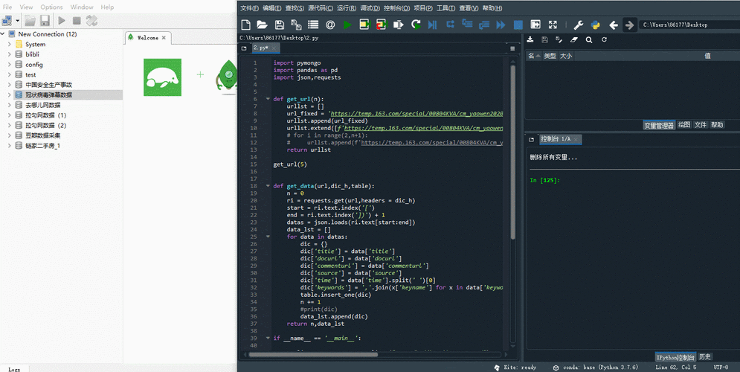The image size is (740, 372).
Task: Select the 冠状病毒弹幕数据 database row
Action: tap(61, 95)
